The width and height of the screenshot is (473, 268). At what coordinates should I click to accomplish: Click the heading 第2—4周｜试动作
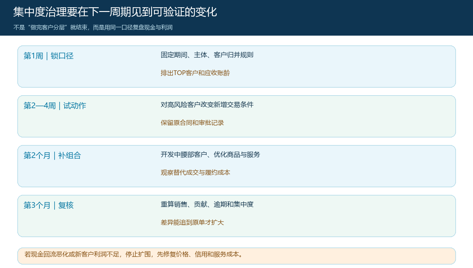tap(55, 106)
